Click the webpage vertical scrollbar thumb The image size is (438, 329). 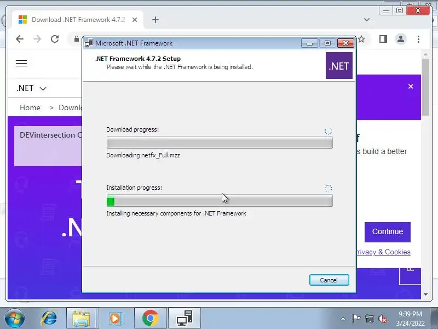(x=425, y=87)
